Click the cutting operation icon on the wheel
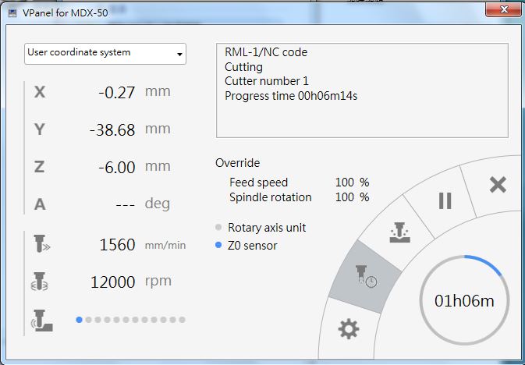 (399, 232)
